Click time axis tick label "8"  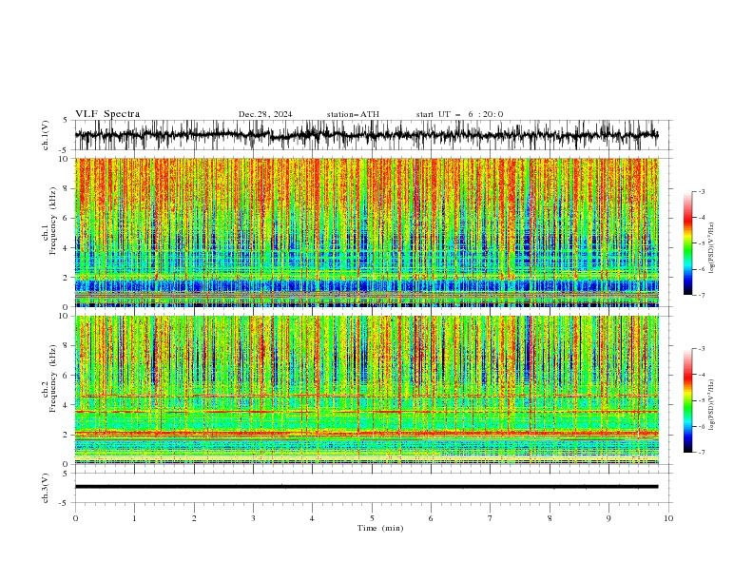coord(550,518)
